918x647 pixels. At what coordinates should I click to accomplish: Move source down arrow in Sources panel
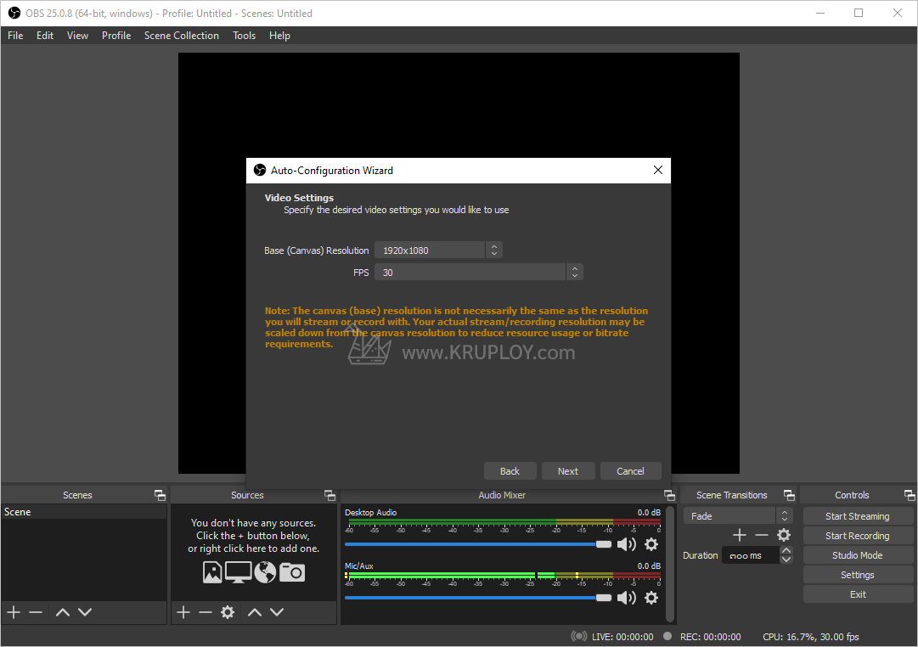(277, 612)
